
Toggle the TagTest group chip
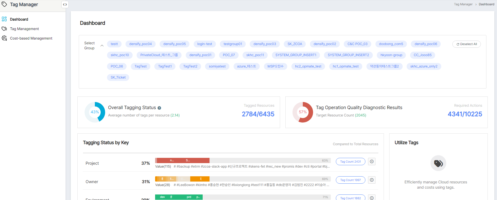(x=141, y=66)
